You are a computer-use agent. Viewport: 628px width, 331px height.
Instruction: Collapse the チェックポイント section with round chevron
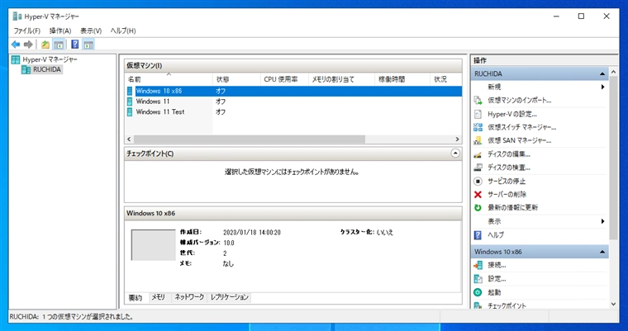pyautogui.click(x=455, y=154)
